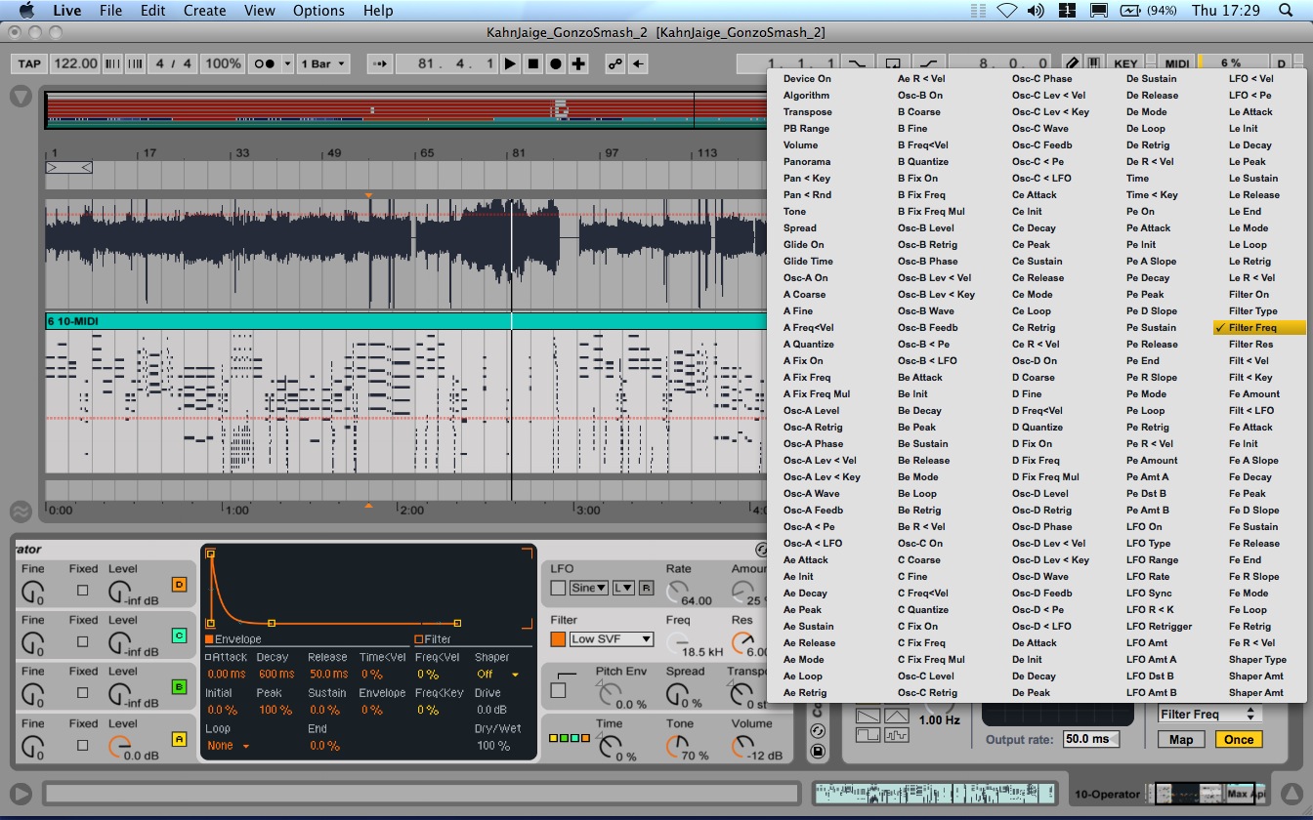This screenshot has width=1313, height=820.
Task: Select oscillator A yellow square
Action: [179, 739]
